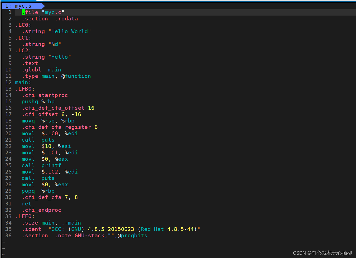This screenshot has height=258, width=356.
Task: Click the .LFE0: label
Action: tap(25, 216)
